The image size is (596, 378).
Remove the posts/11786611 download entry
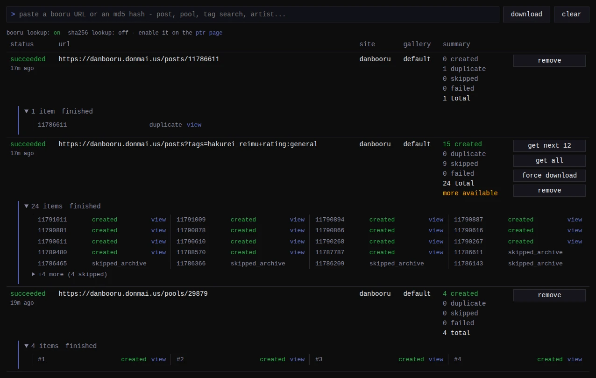point(549,61)
